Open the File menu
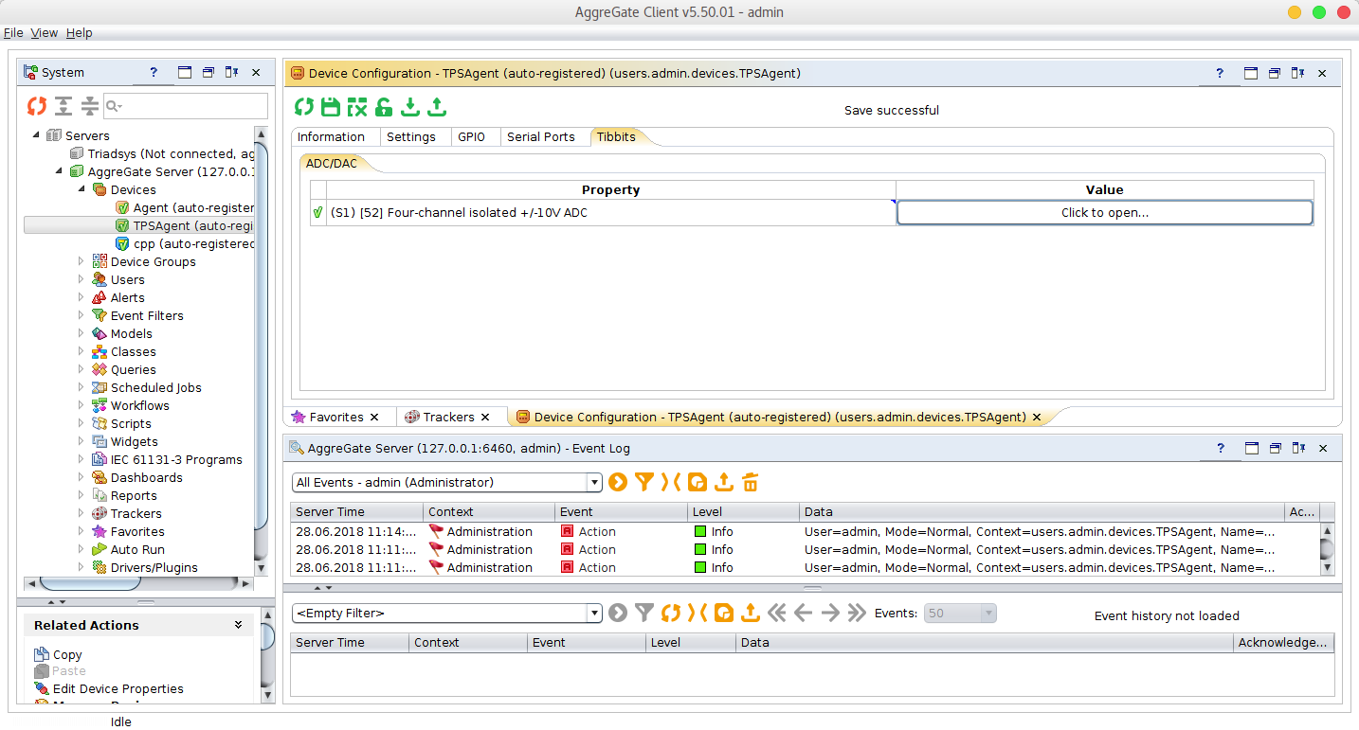This screenshot has height=730, width=1359. click(x=13, y=32)
